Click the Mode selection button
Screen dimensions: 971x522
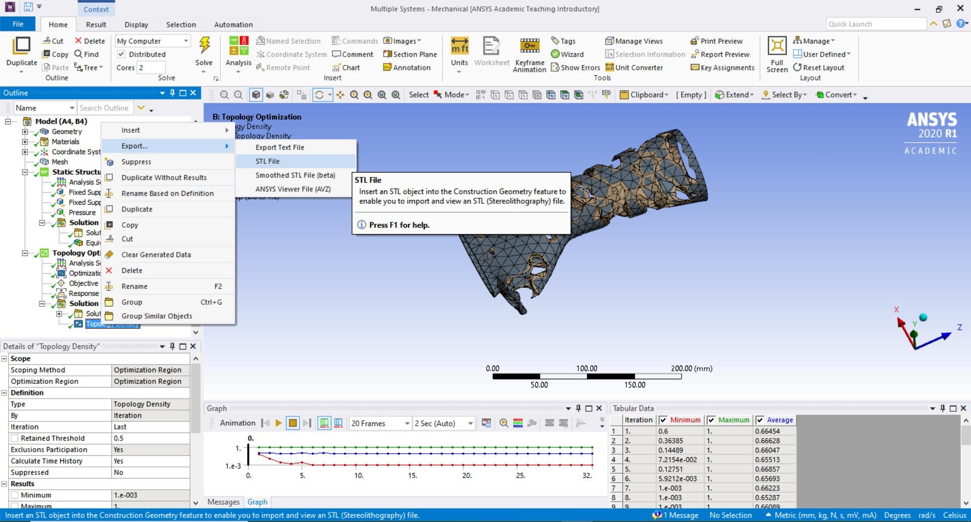[x=451, y=95]
